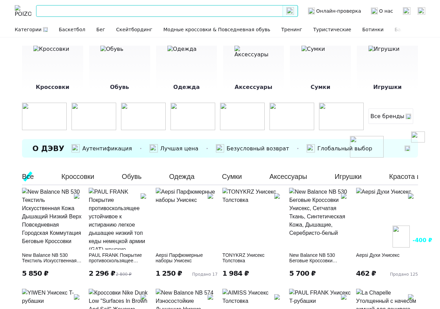Toggle favorite on PAUL FRANK sneakers card
The image size is (440, 309).
(x=143, y=196)
